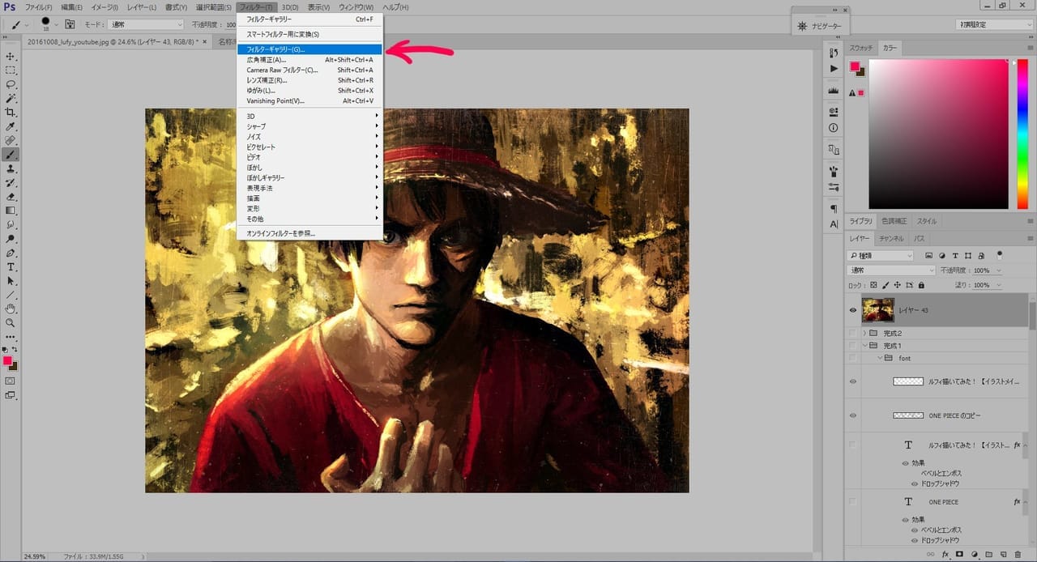Screen dimensions: 1037x562
Task: Expand the 完成2 layer group
Action: point(864,333)
